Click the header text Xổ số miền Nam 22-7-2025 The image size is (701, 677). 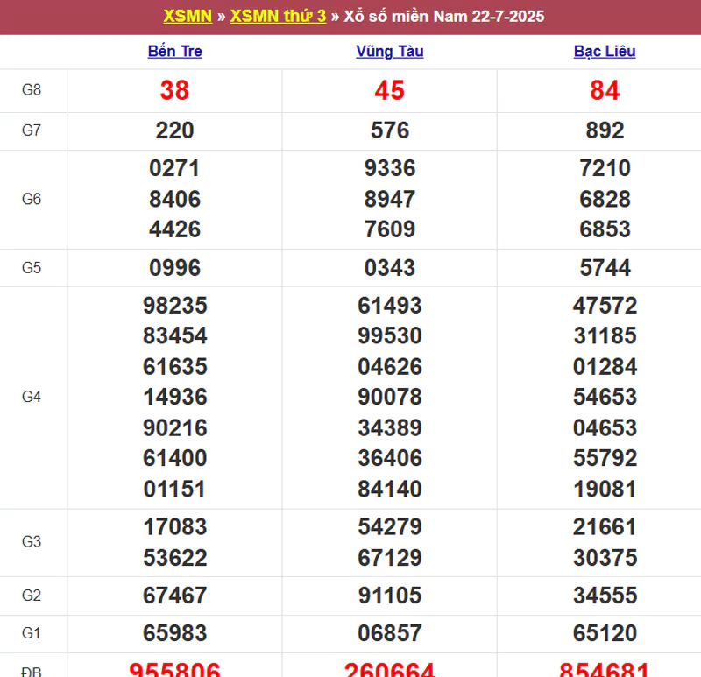pos(444,16)
